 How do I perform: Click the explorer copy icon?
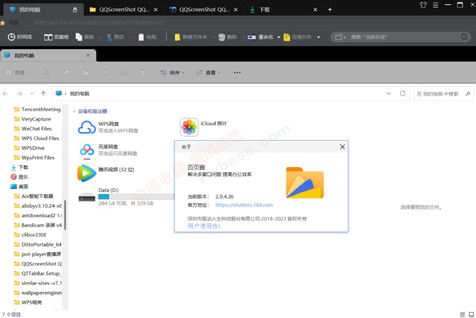click(66, 73)
